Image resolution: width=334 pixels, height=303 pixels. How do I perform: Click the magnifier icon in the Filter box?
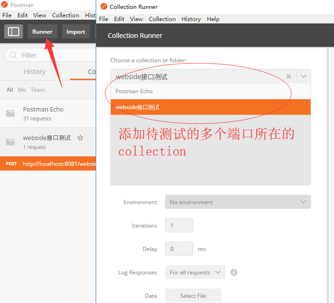[13, 55]
